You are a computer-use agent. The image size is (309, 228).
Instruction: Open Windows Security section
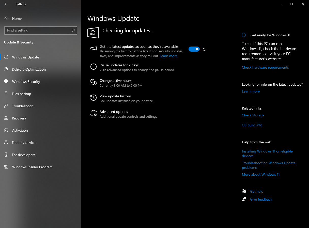point(41,82)
